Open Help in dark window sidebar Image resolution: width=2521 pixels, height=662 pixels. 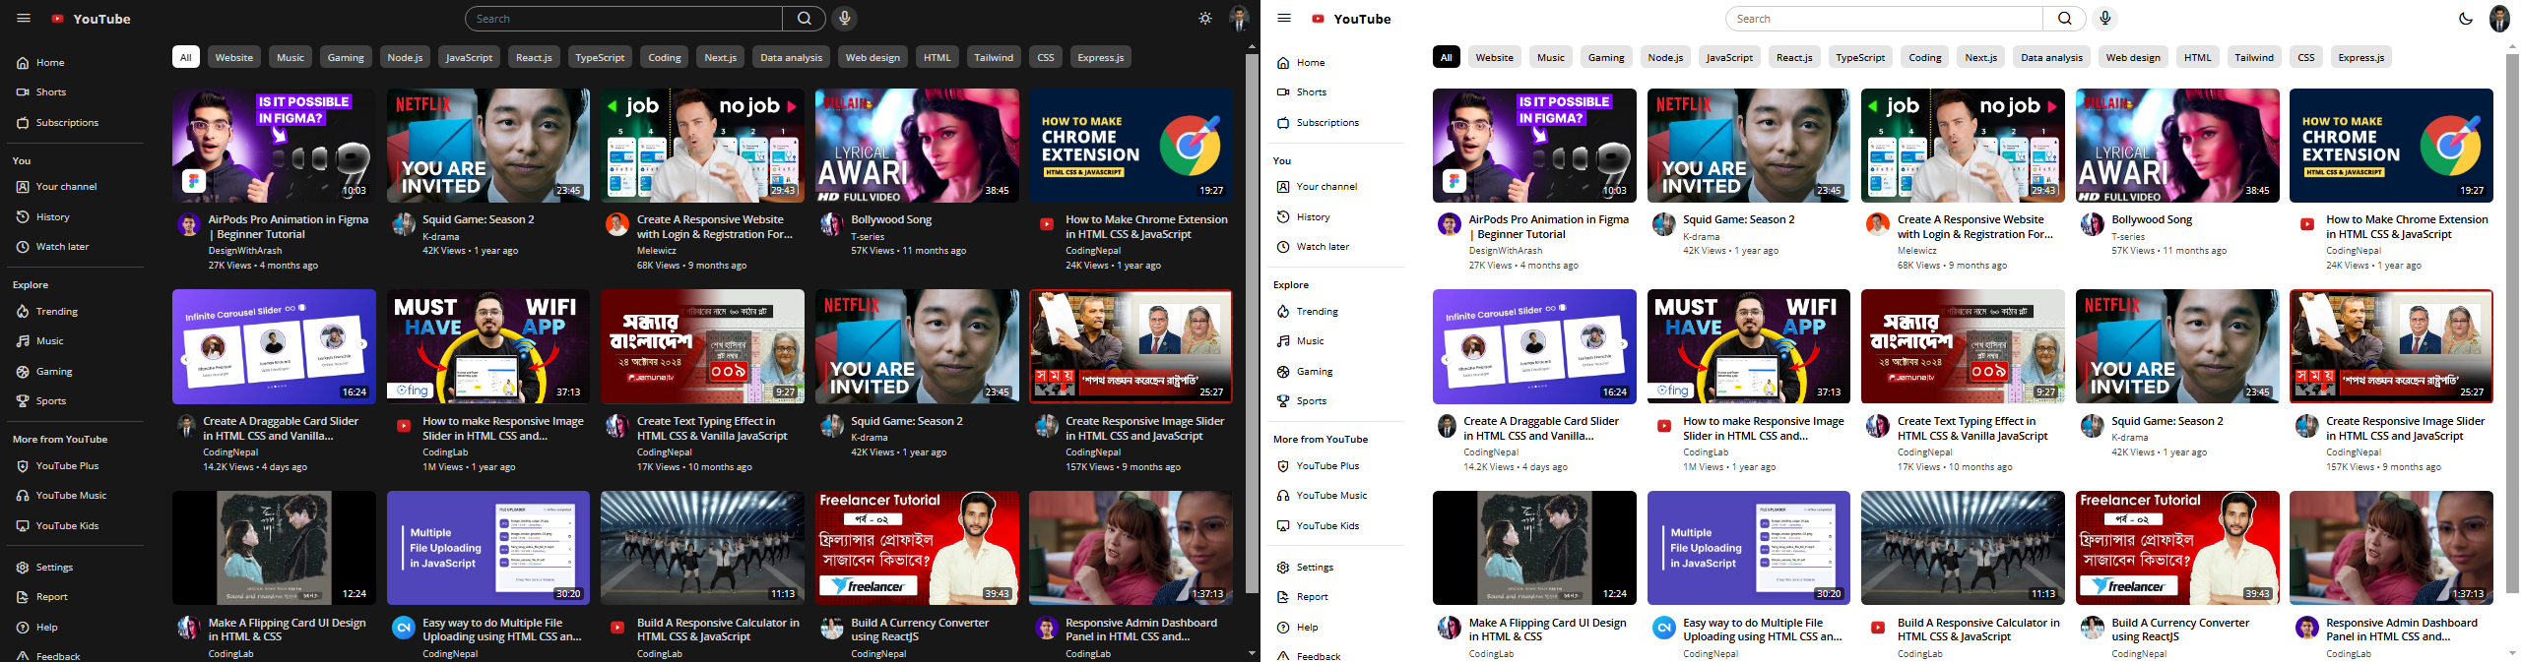(77, 628)
